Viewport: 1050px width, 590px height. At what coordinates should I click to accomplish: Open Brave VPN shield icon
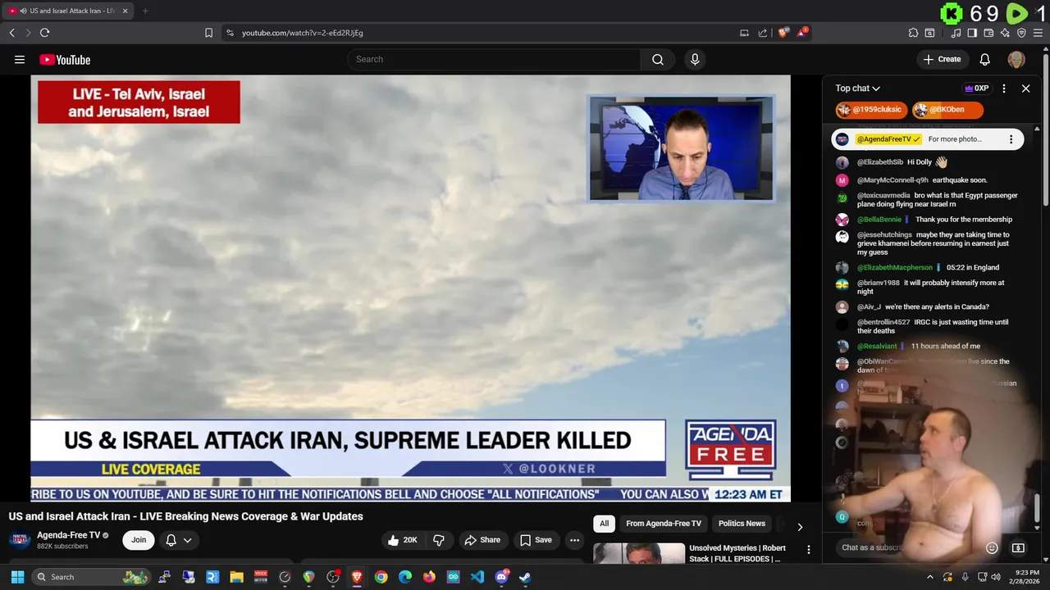pos(1021,33)
